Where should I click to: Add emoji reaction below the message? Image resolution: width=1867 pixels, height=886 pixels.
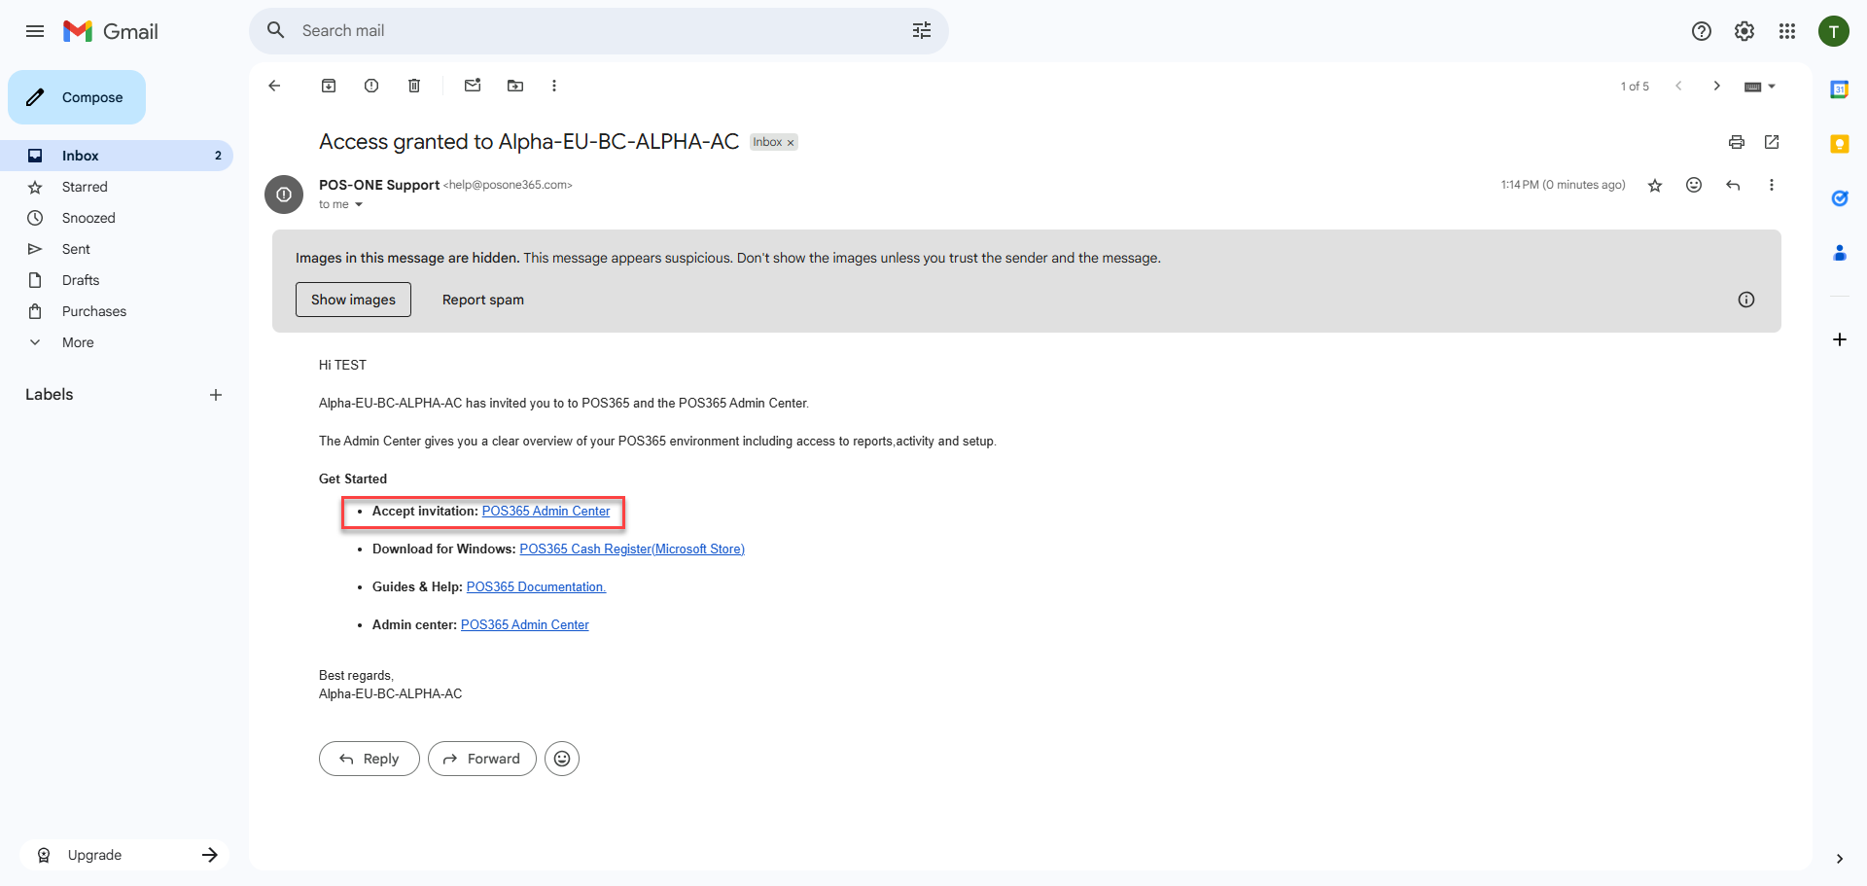(562, 759)
